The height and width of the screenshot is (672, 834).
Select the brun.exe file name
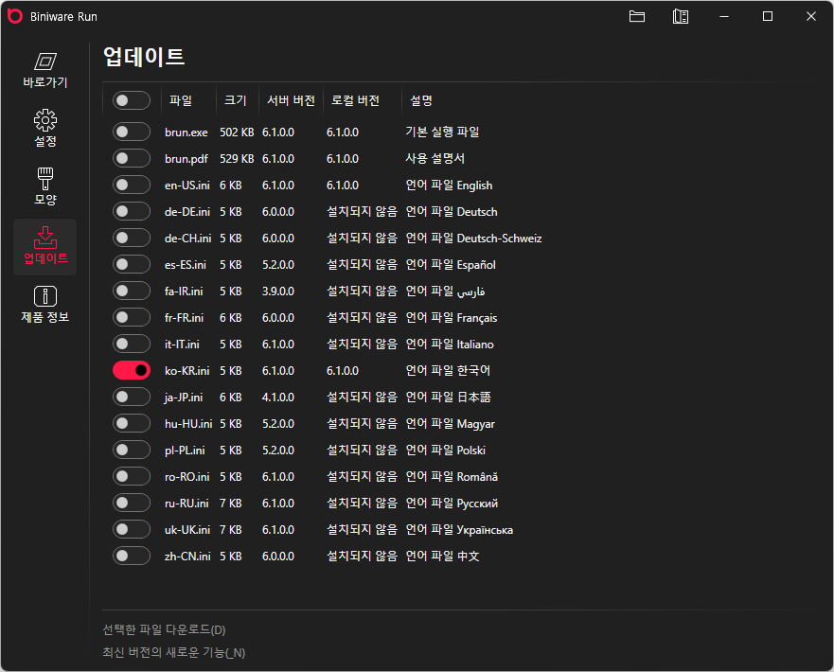click(x=186, y=133)
